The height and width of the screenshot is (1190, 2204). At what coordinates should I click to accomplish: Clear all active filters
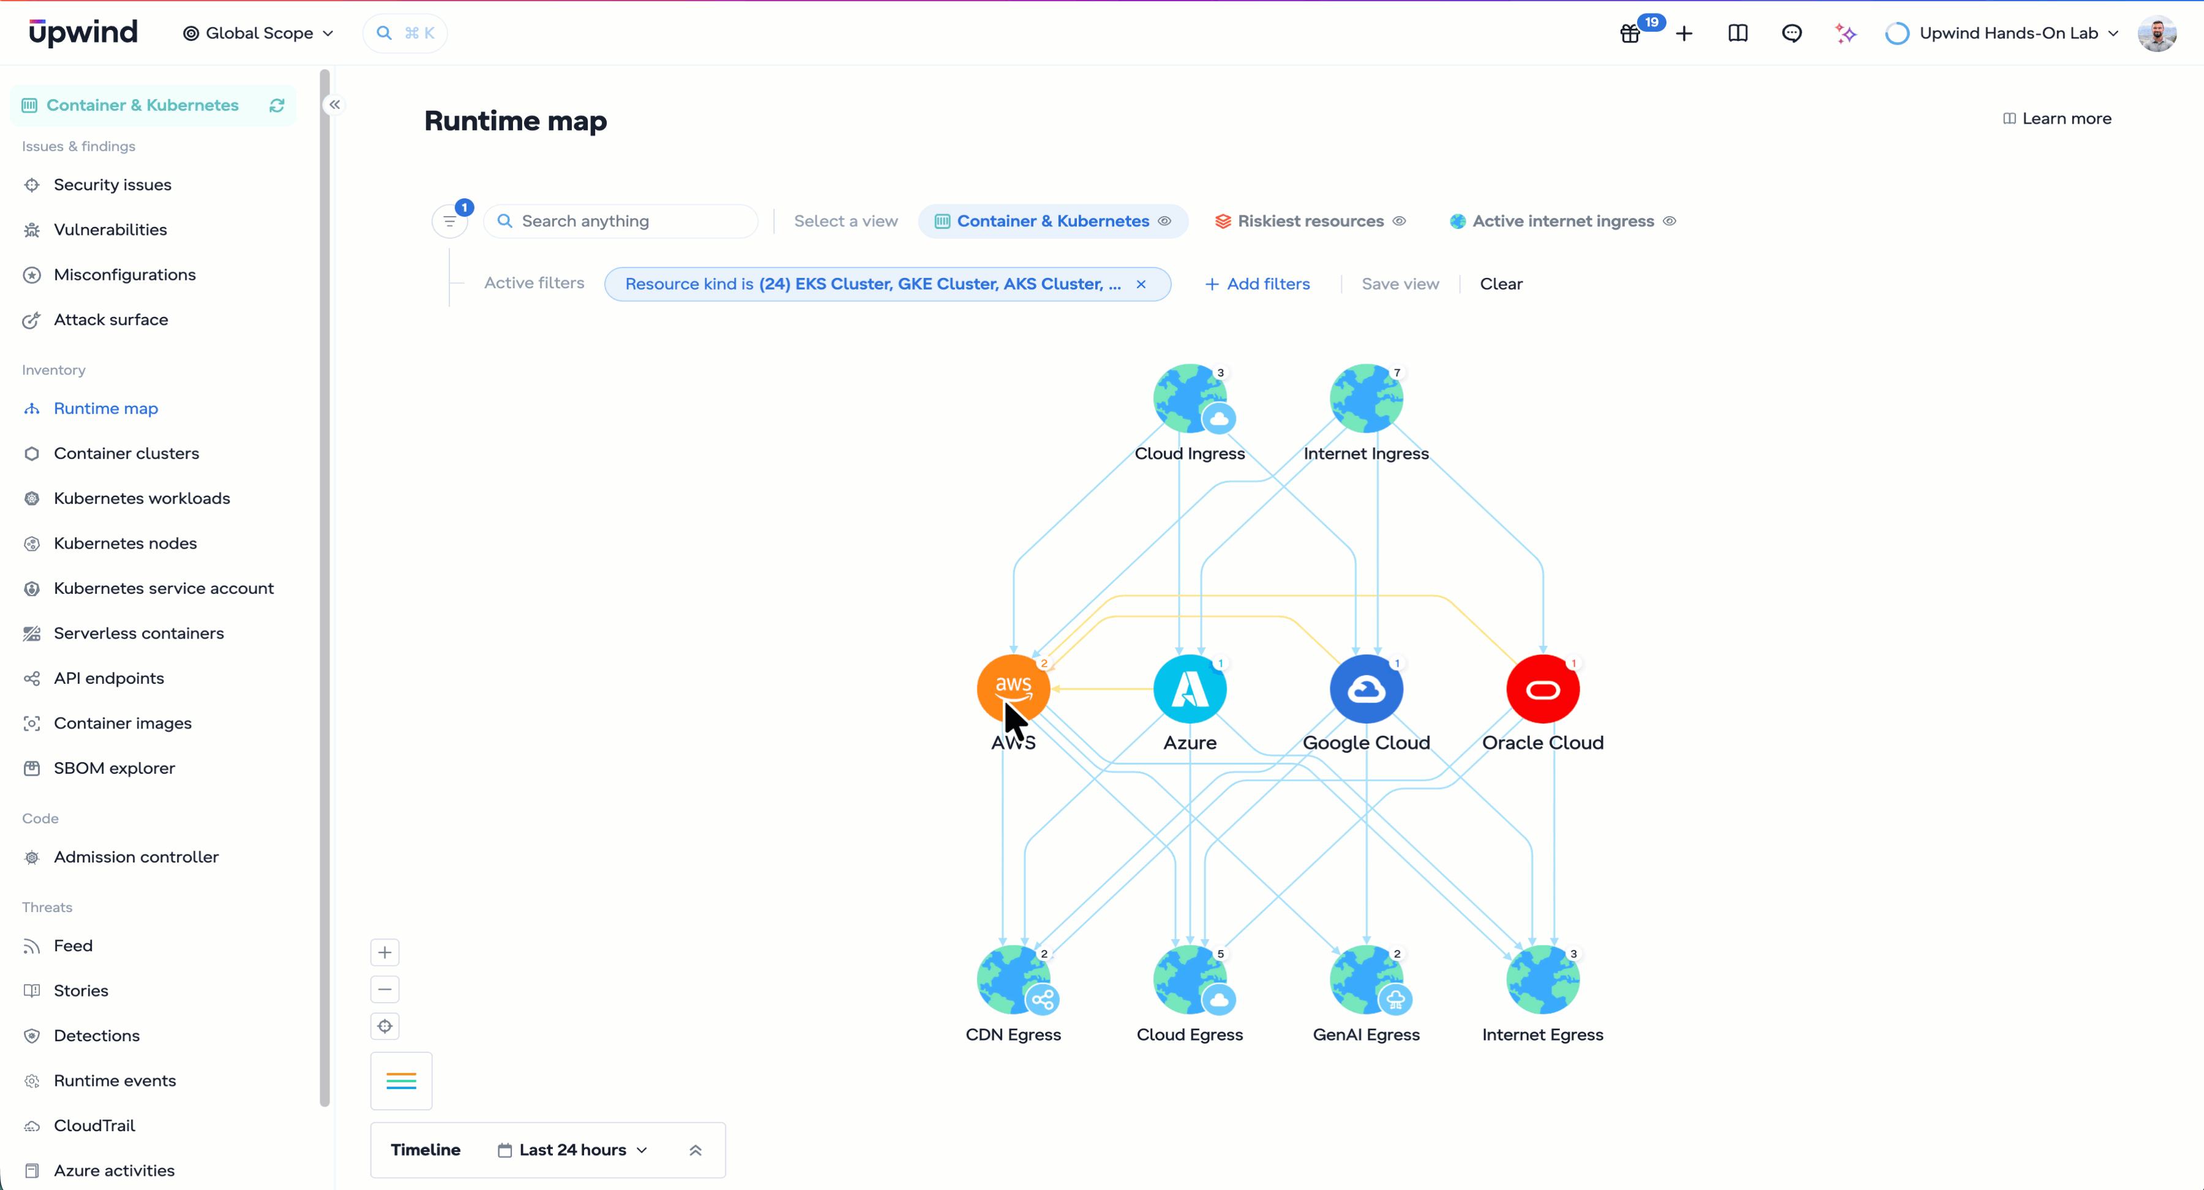[1501, 284]
